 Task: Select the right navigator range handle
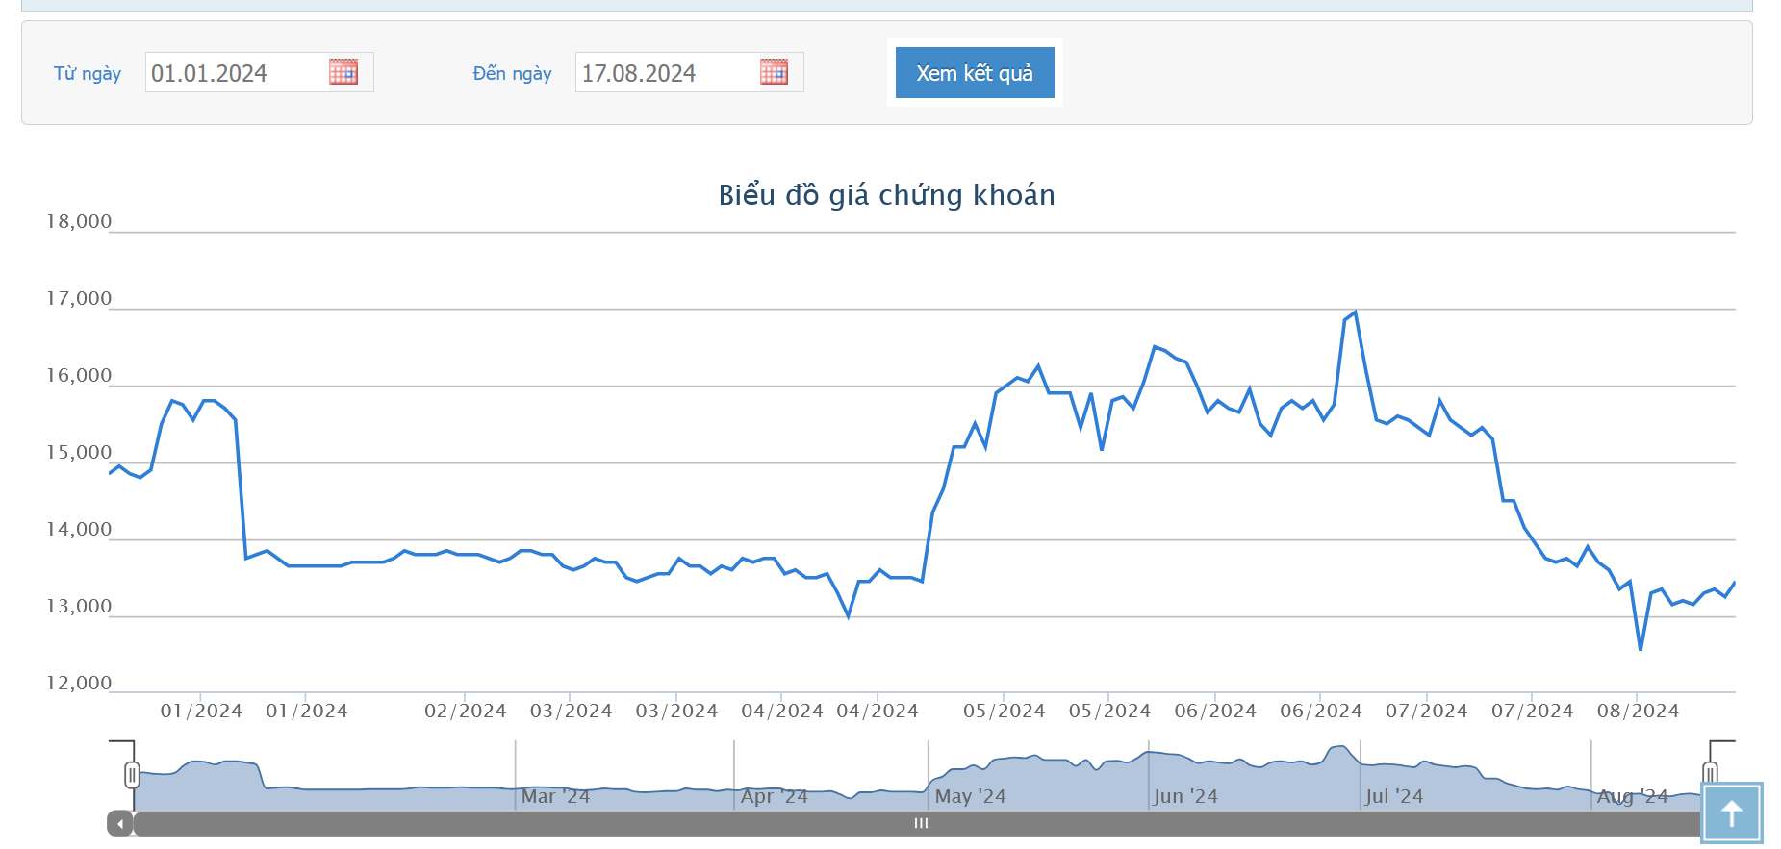1710,774
